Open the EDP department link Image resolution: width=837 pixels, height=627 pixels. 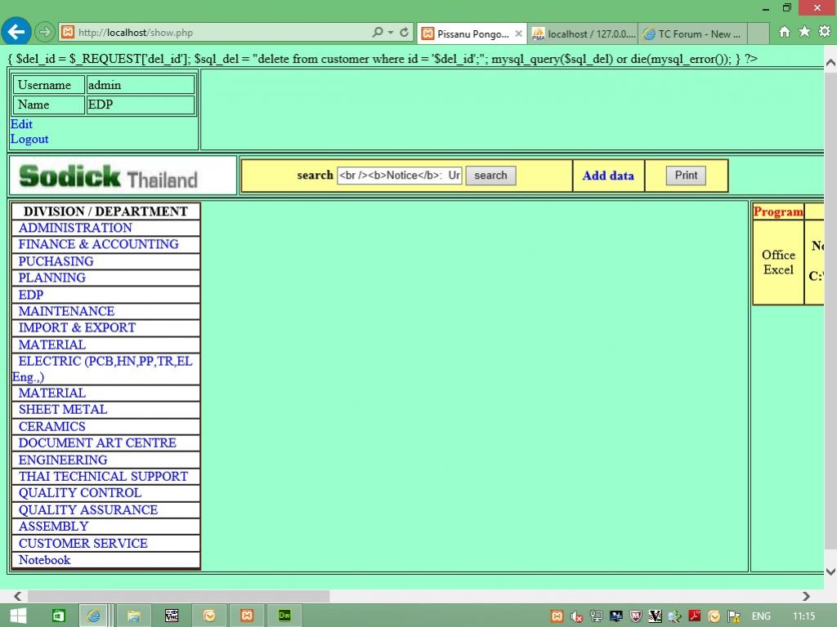tap(31, 295)
